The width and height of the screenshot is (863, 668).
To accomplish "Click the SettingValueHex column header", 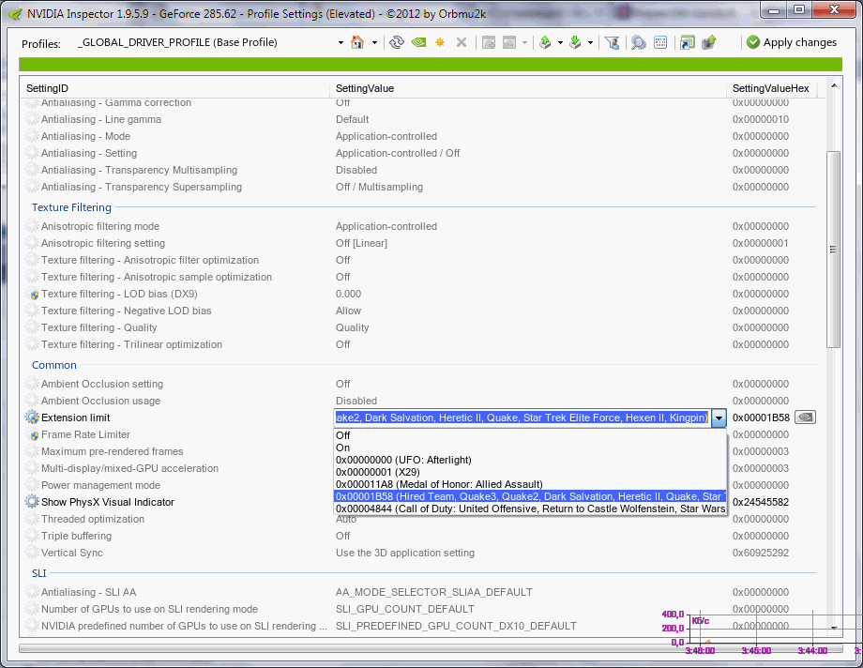I will 772,88.
